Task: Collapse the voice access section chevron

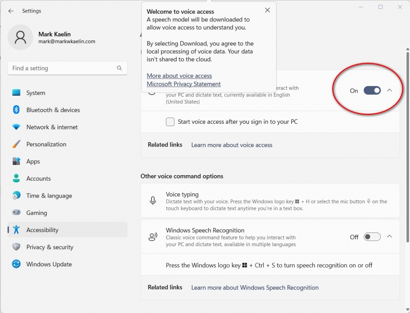Action: point(390,90)
